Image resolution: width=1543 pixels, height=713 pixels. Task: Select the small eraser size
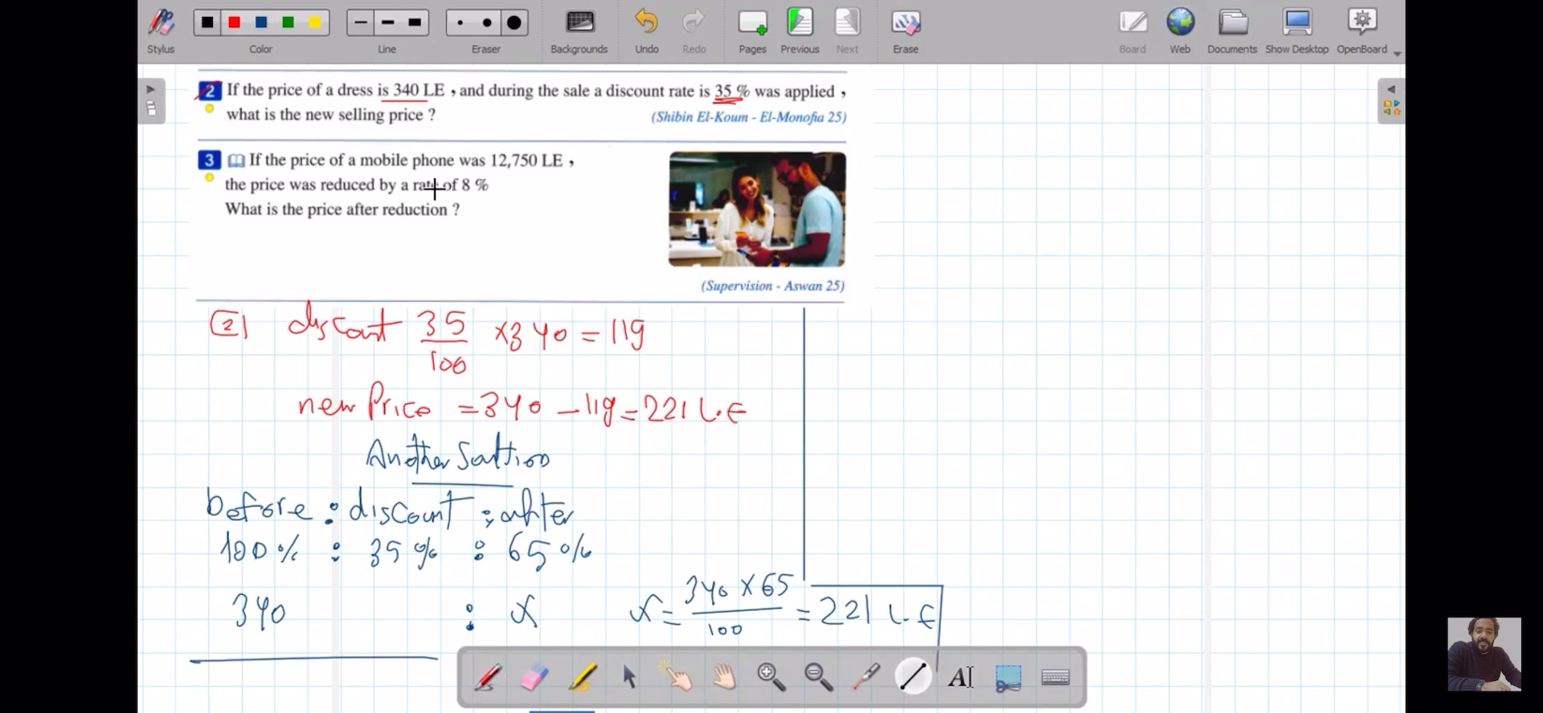click(460, 22)
